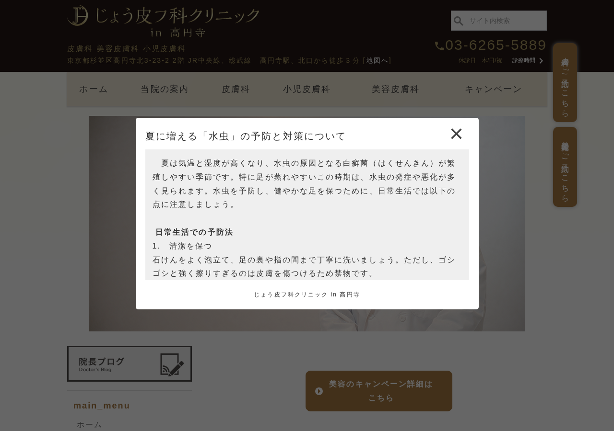Click the 皮膚科 美容皮膚科 小児皮膚科 tagline
The image size is (614, 431).
(x=126, y=49)
